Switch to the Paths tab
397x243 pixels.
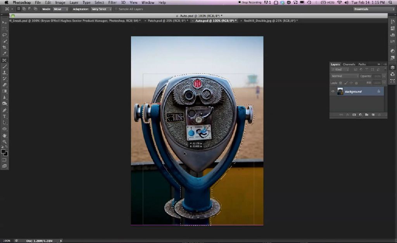(362, 64)
